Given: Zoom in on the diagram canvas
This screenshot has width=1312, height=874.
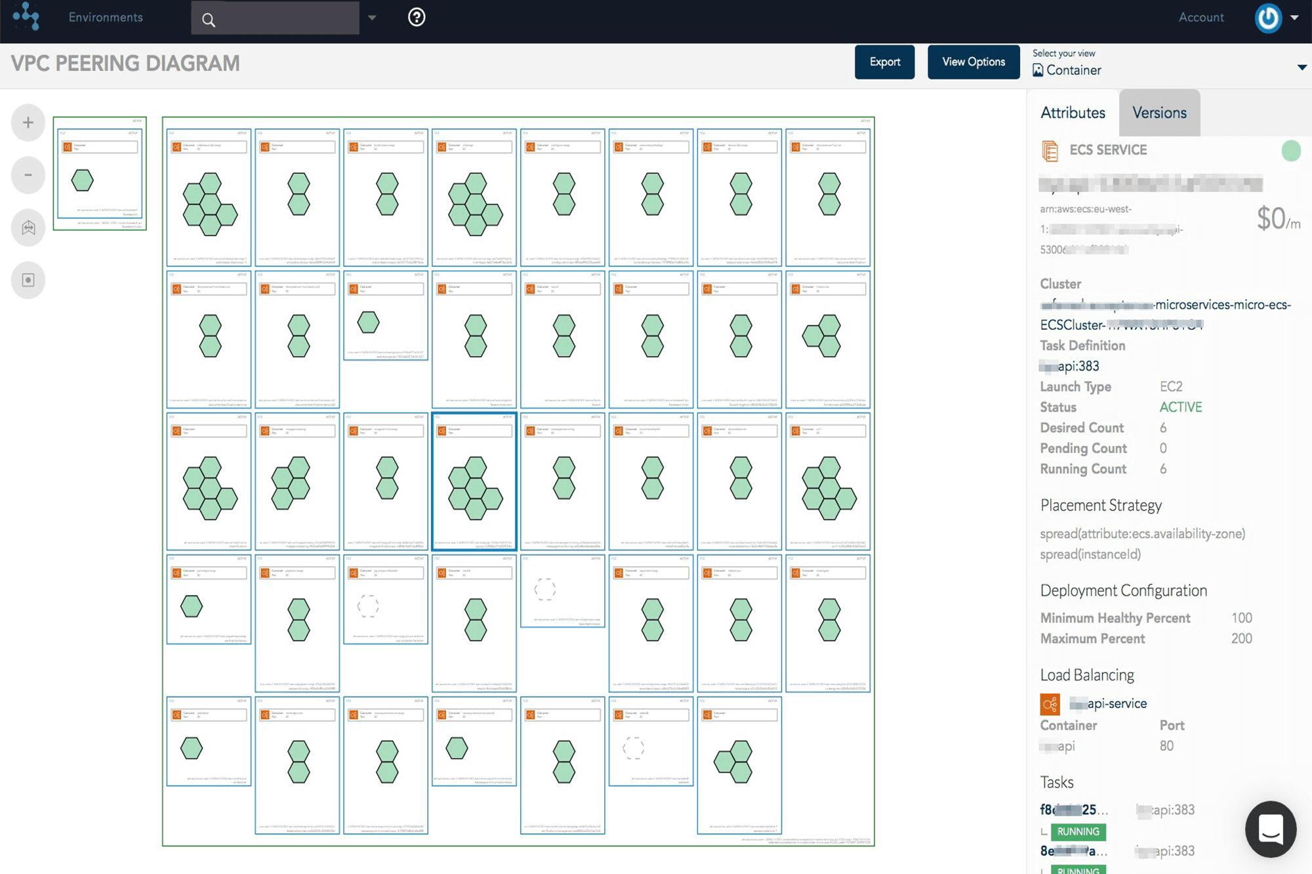Looking at the screenshot, I should (x=28, y=123).
